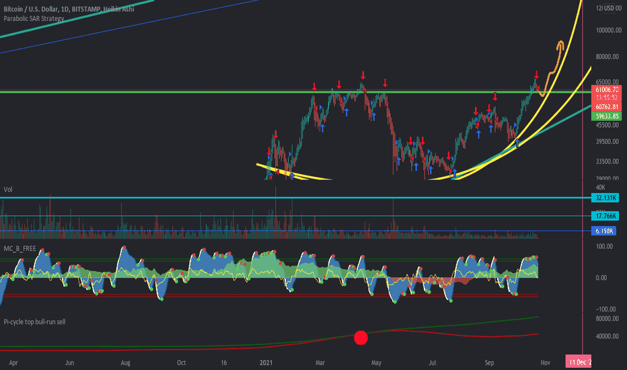The width and height of the screenshot is (627, 370).
Task: Select the green horizontal line near 60000
Action: [295, 92]
